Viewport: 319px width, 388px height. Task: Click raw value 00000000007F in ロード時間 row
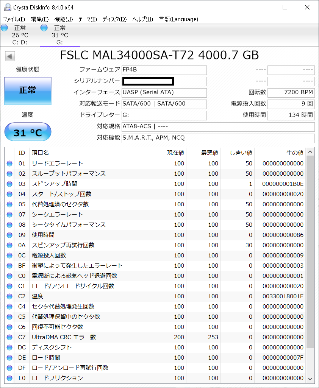coord(283,358)
